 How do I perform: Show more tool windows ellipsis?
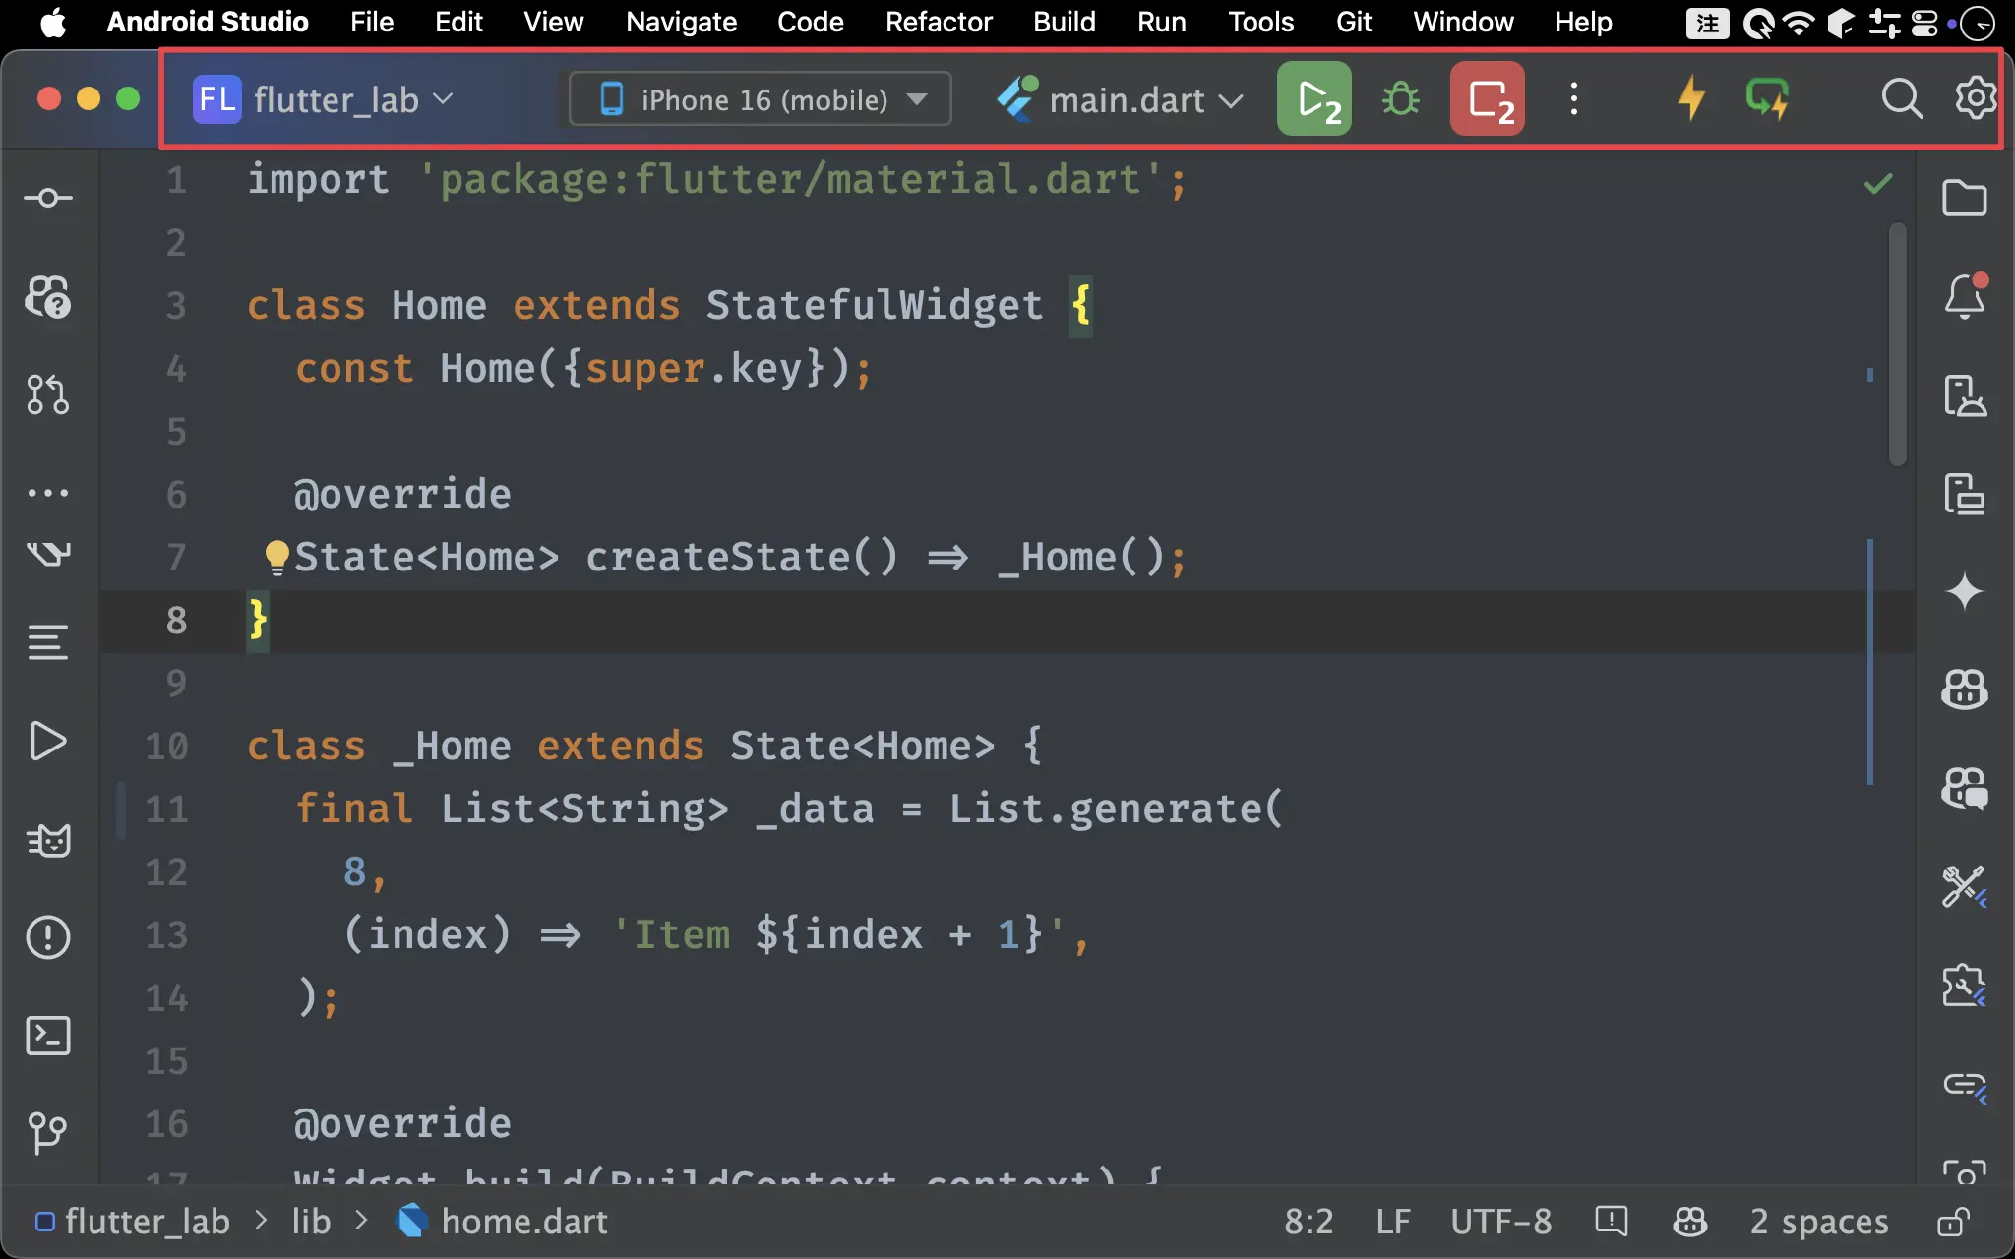tap(48, 493)
